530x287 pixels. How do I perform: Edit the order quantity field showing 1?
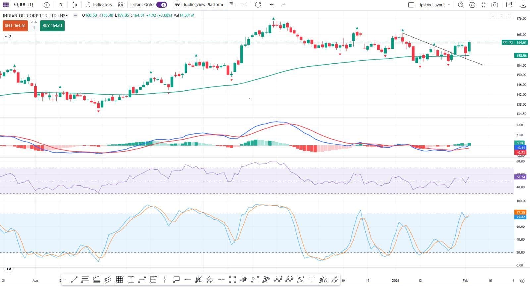[x=34, y=28]
